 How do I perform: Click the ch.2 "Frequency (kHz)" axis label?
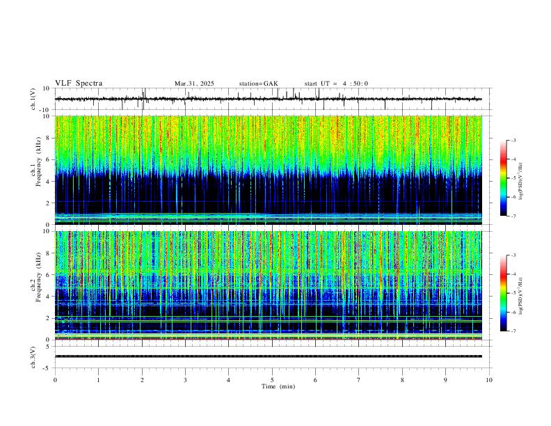click(x=38, y=277)
